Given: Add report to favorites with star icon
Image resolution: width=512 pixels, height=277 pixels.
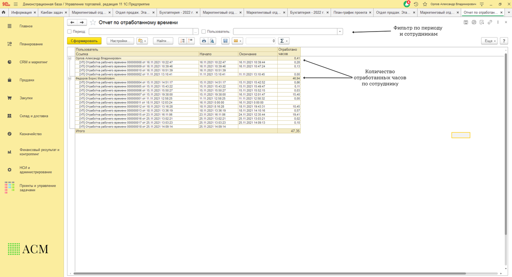Looking at the screenshot, I should coord(93,22).
